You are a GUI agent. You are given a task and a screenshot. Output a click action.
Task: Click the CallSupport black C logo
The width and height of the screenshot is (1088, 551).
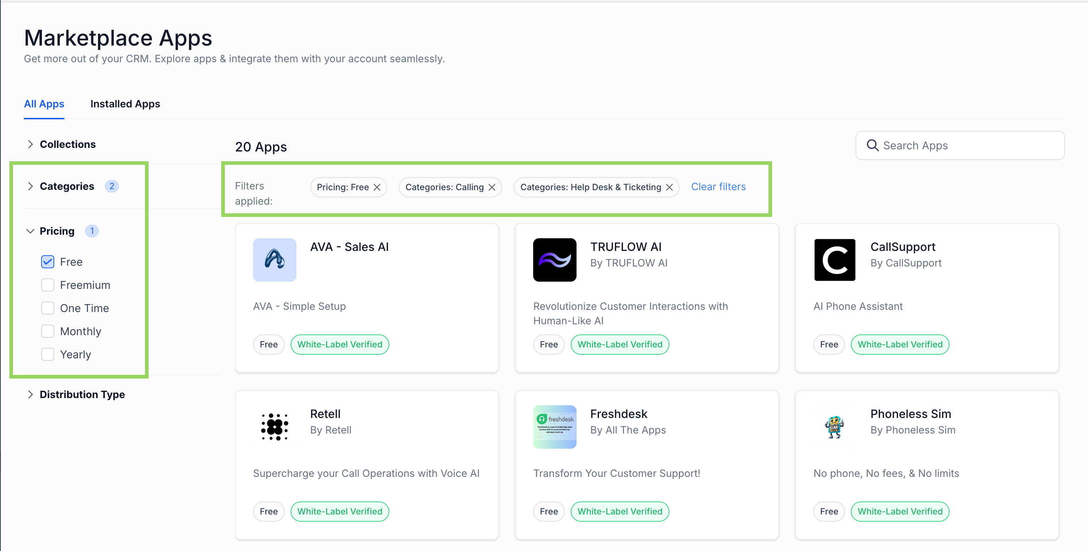pyautogui.click(x=834, y=260)
